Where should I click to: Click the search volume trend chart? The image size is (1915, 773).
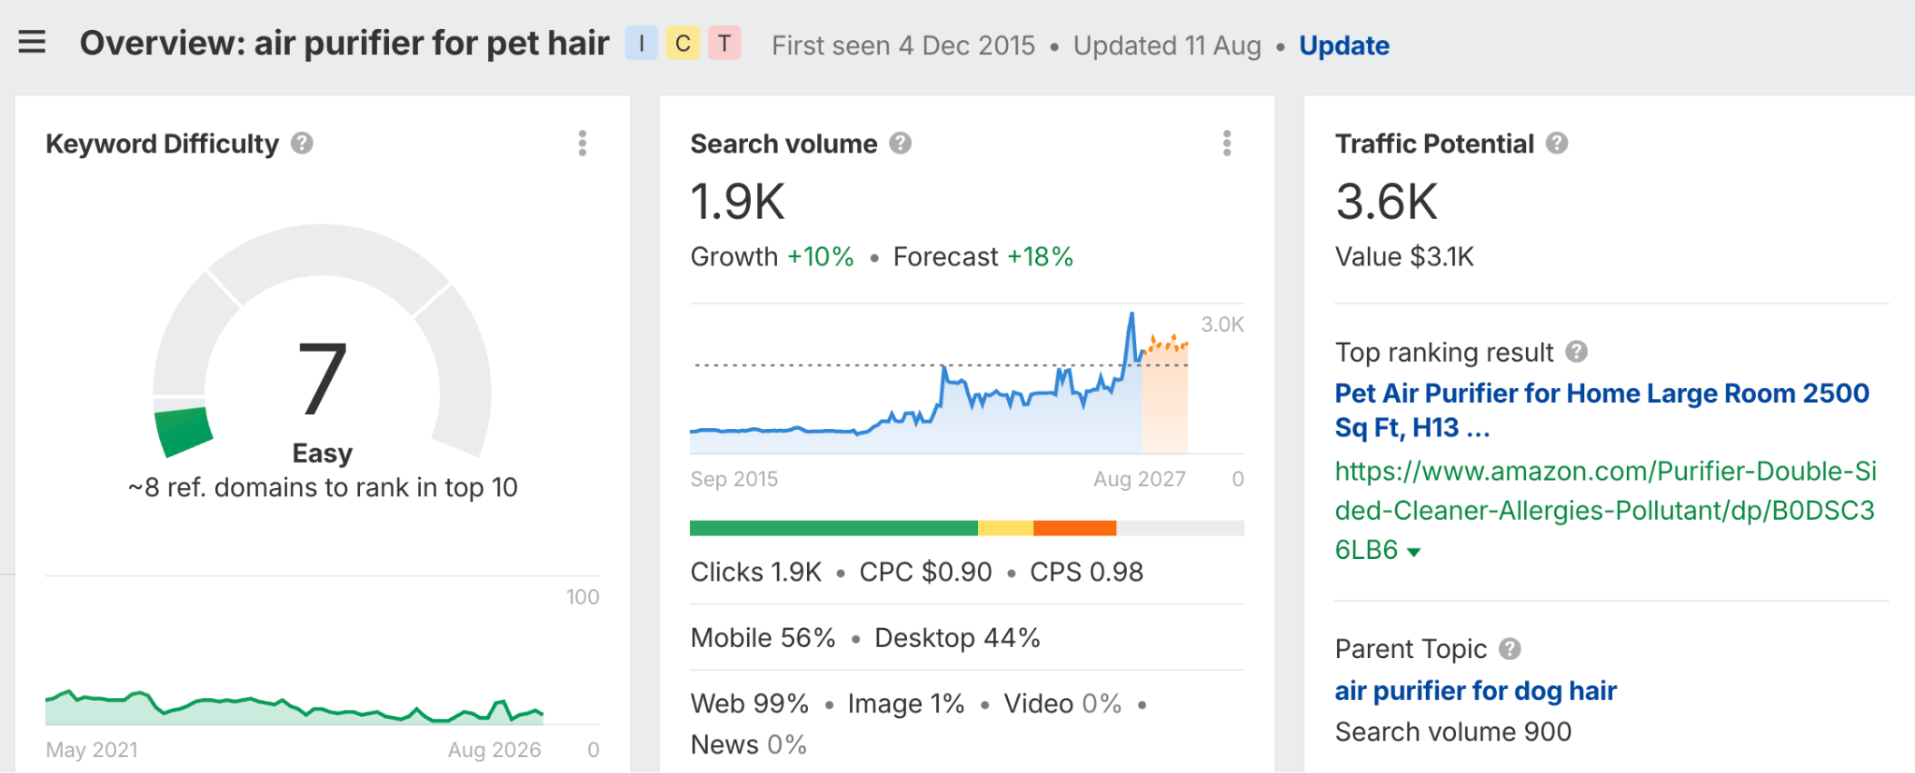click(940, 381)
